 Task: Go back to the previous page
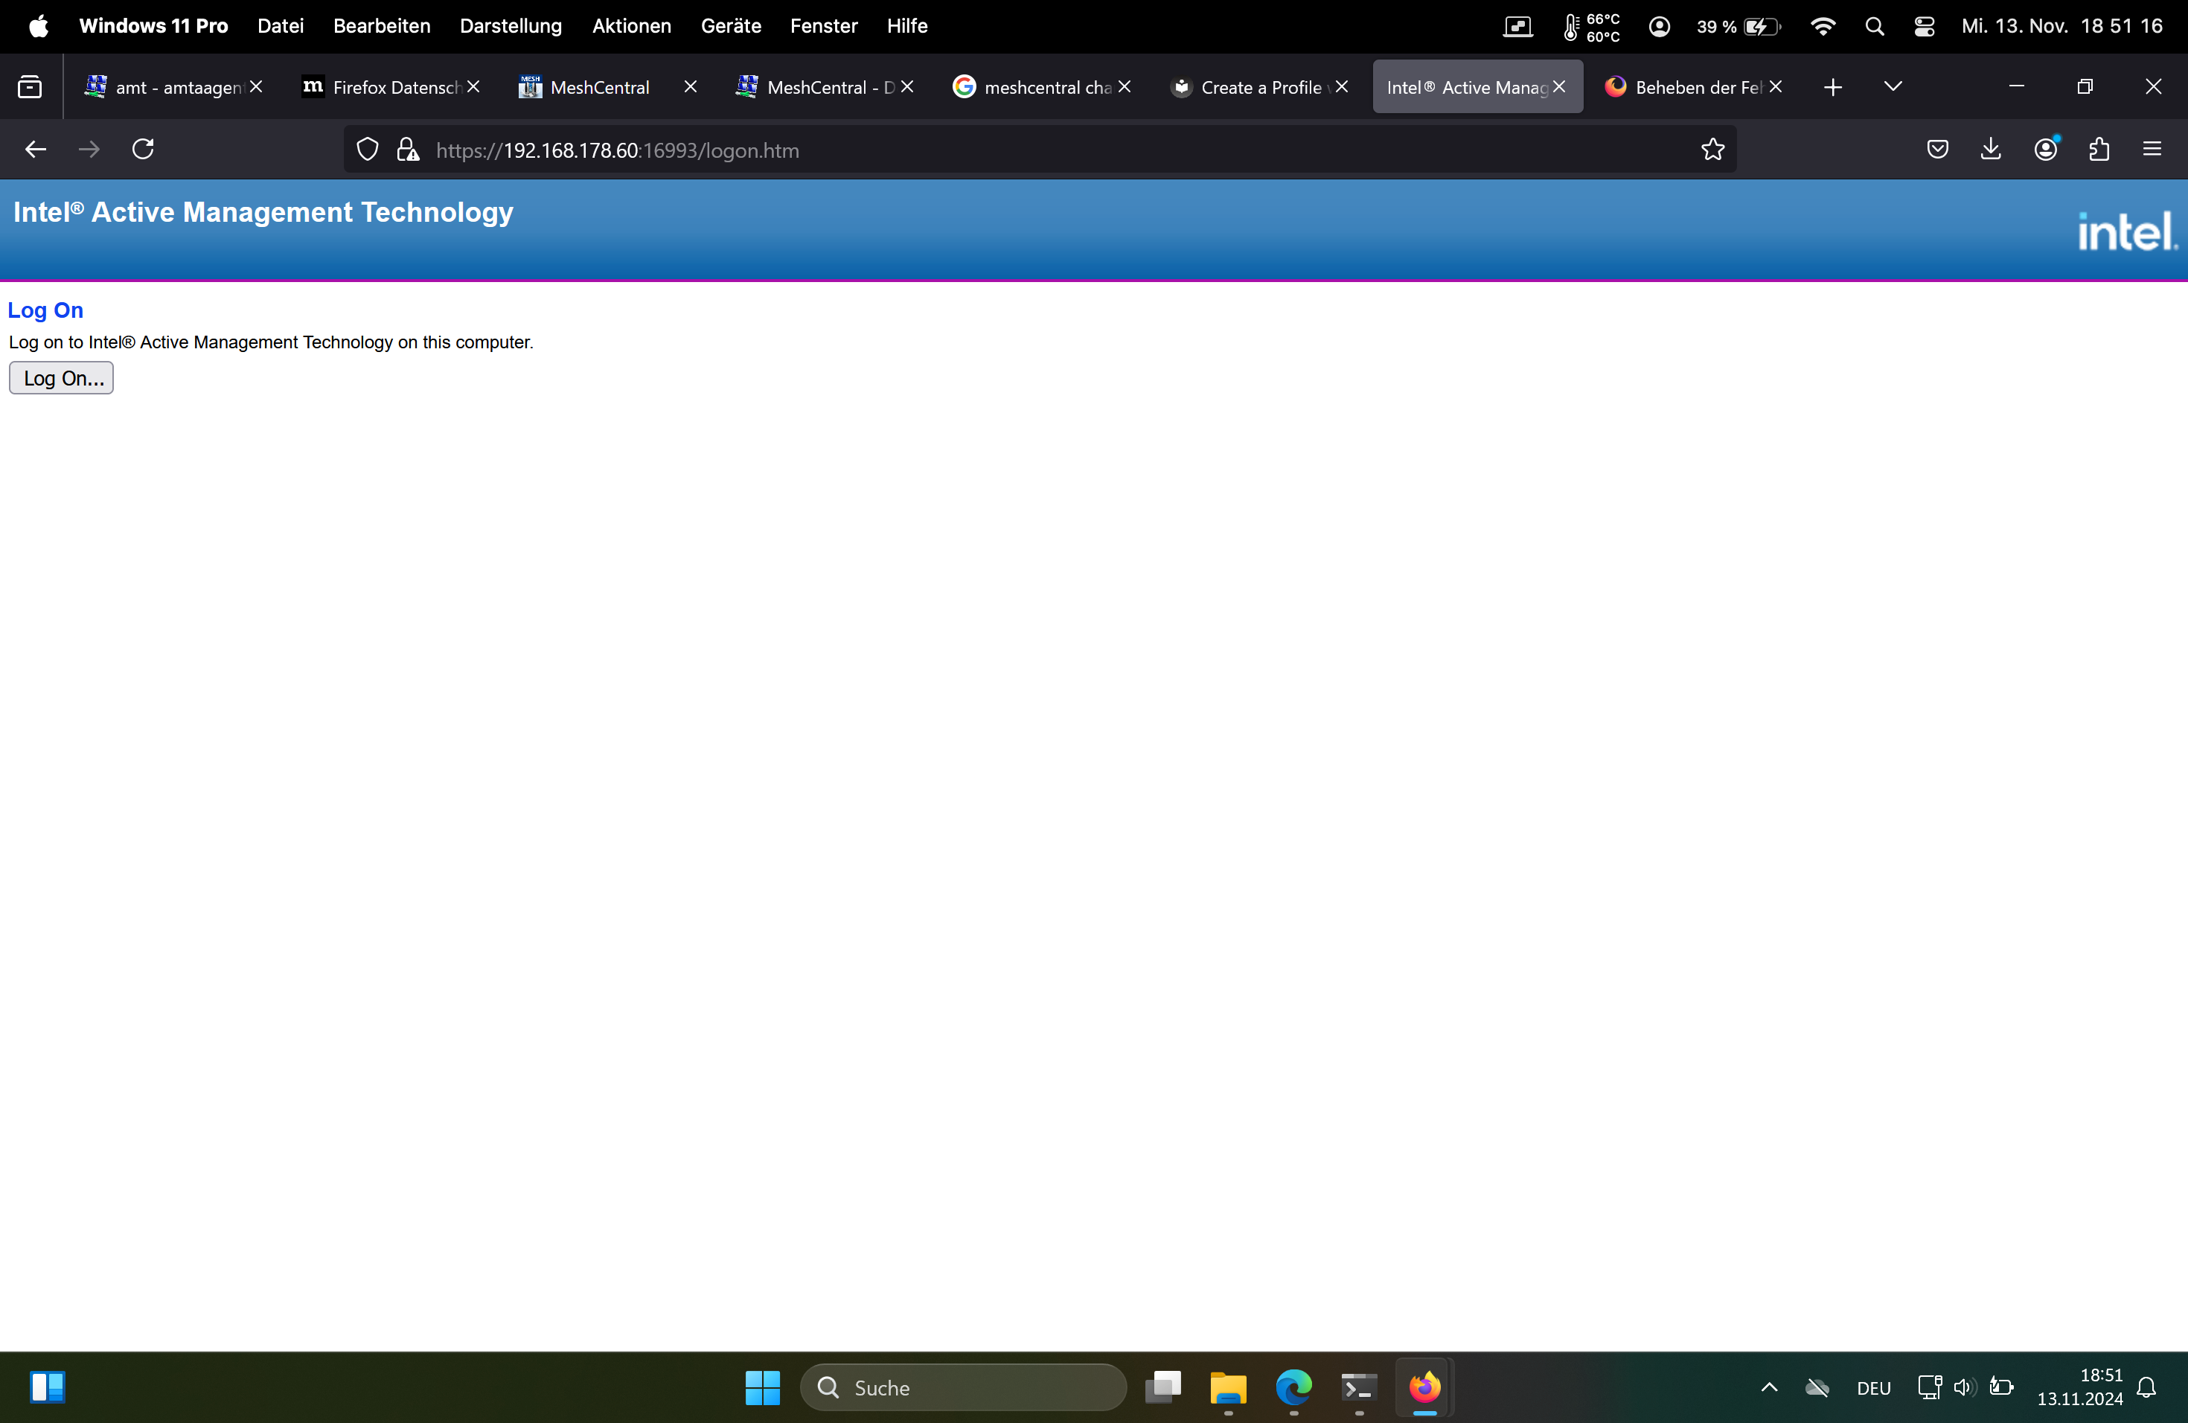36,149
